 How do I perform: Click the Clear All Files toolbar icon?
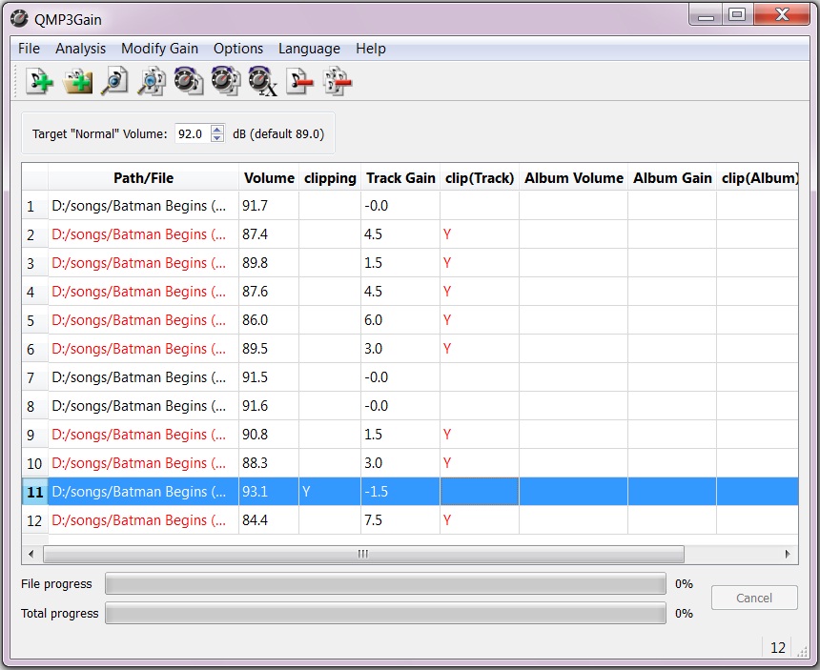(338, 82)
